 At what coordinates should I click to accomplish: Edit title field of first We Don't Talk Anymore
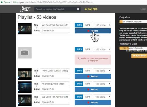pos(55,25)
